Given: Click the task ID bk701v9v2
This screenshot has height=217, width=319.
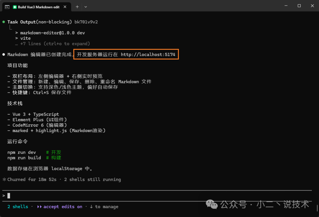Looking at the screenshot, I should pyautogui.click(x=86, y=22).
